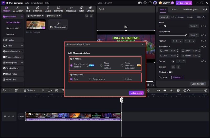Open the Teilen split dropdown
Viewport: 210px width, 138px height.
29,90
